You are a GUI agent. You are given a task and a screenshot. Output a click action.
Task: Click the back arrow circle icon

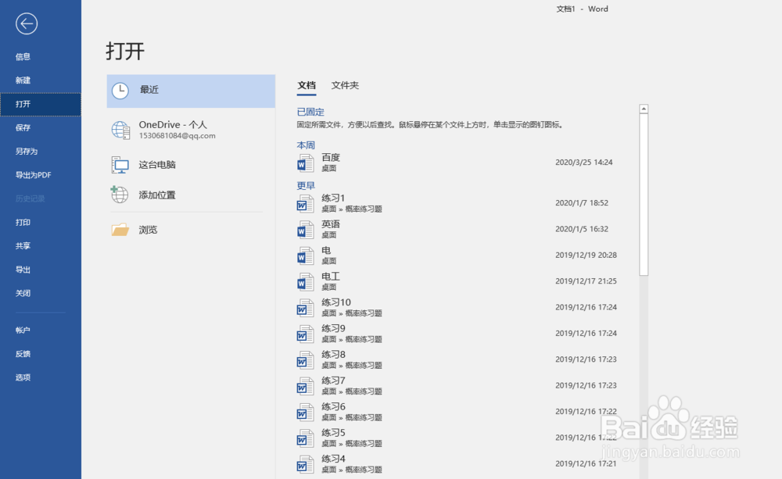pos(27,23)
